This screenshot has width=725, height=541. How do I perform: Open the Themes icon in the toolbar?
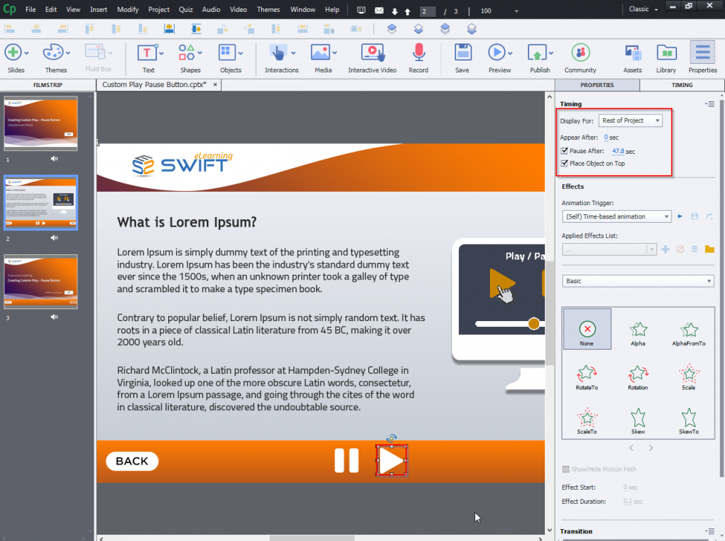tap(55, 52)
